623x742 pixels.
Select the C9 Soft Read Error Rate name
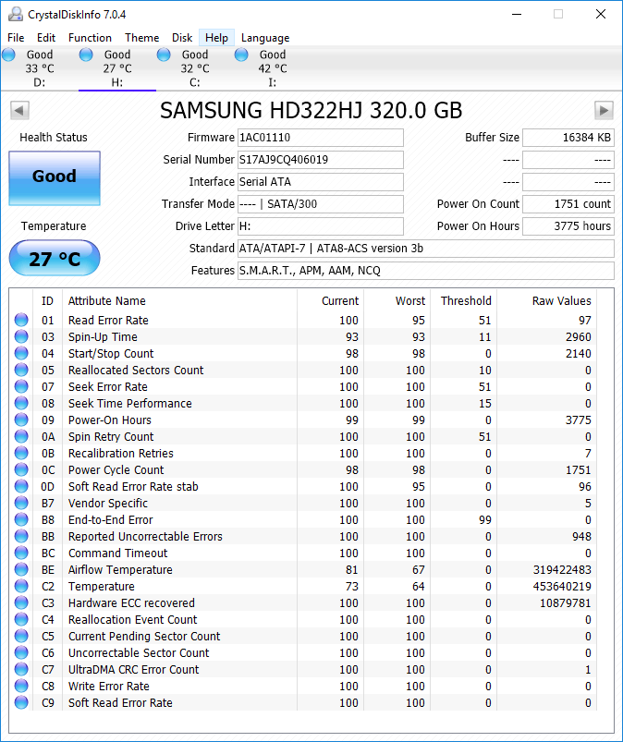click(120, 702)
